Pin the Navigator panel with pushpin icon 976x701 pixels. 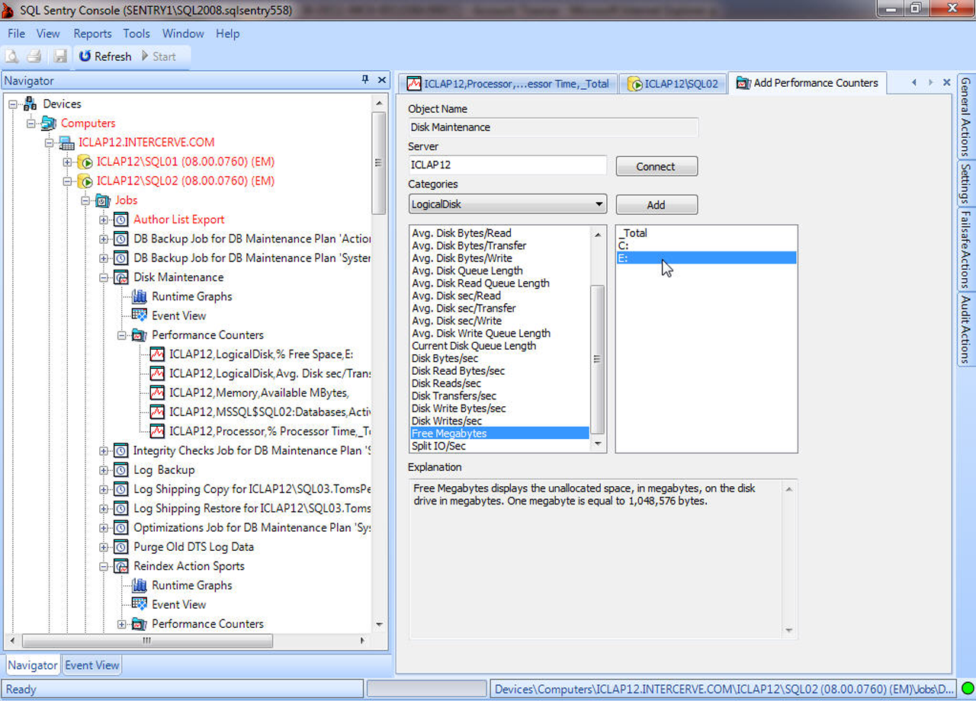click(x=365, y=80)
